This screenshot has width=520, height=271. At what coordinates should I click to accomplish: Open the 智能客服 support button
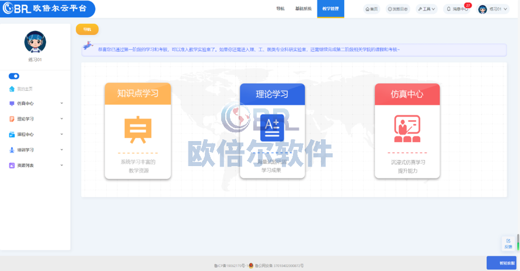(x=502, y=263)
